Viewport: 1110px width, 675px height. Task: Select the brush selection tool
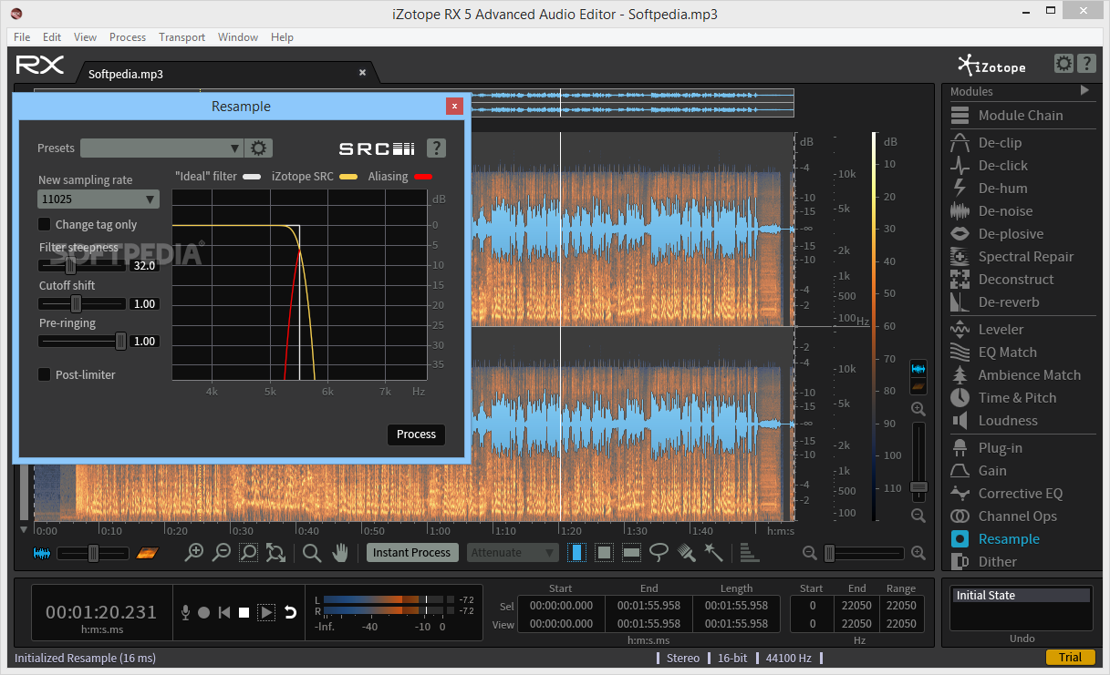(x=687, y=552)
